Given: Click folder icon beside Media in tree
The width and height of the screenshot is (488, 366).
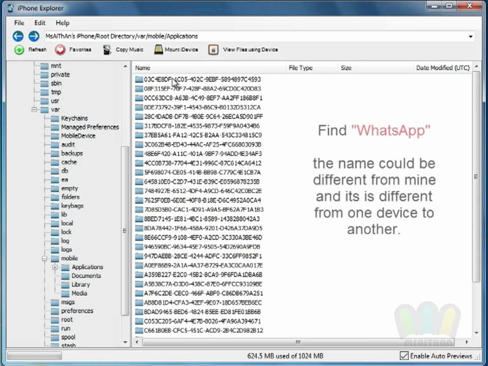Looking at the screenshot, I should [66, 293].
